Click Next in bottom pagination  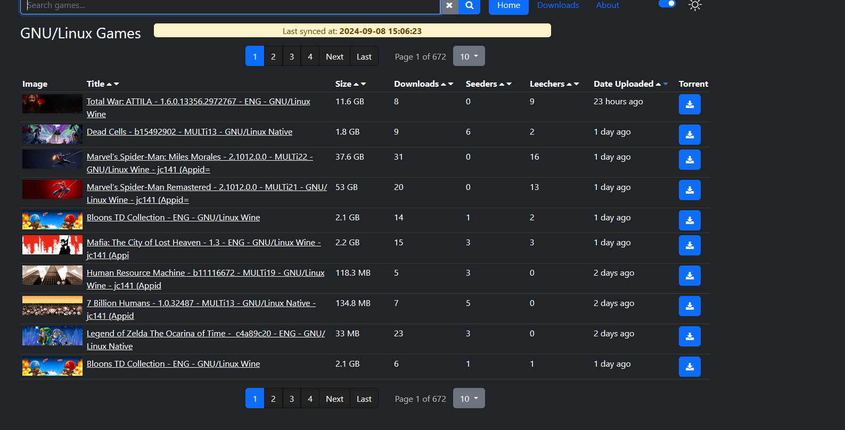(335, 399)
